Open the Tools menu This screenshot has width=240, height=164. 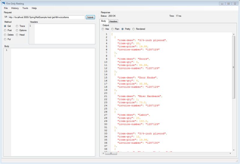25,8
